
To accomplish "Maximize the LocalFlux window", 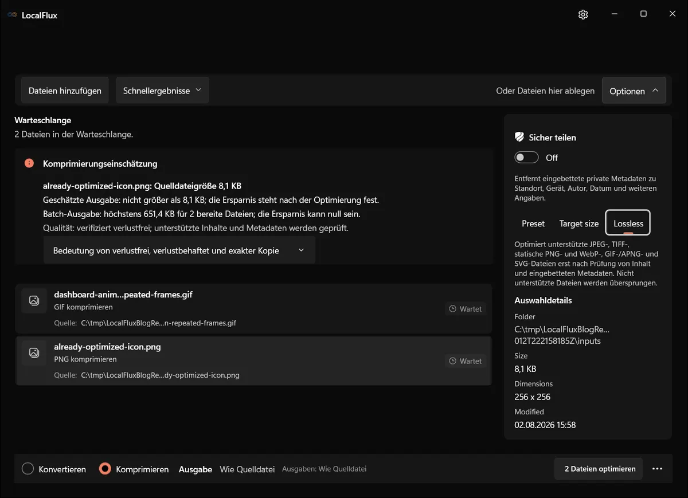I will pyautogui.click(x=643, y=14).
